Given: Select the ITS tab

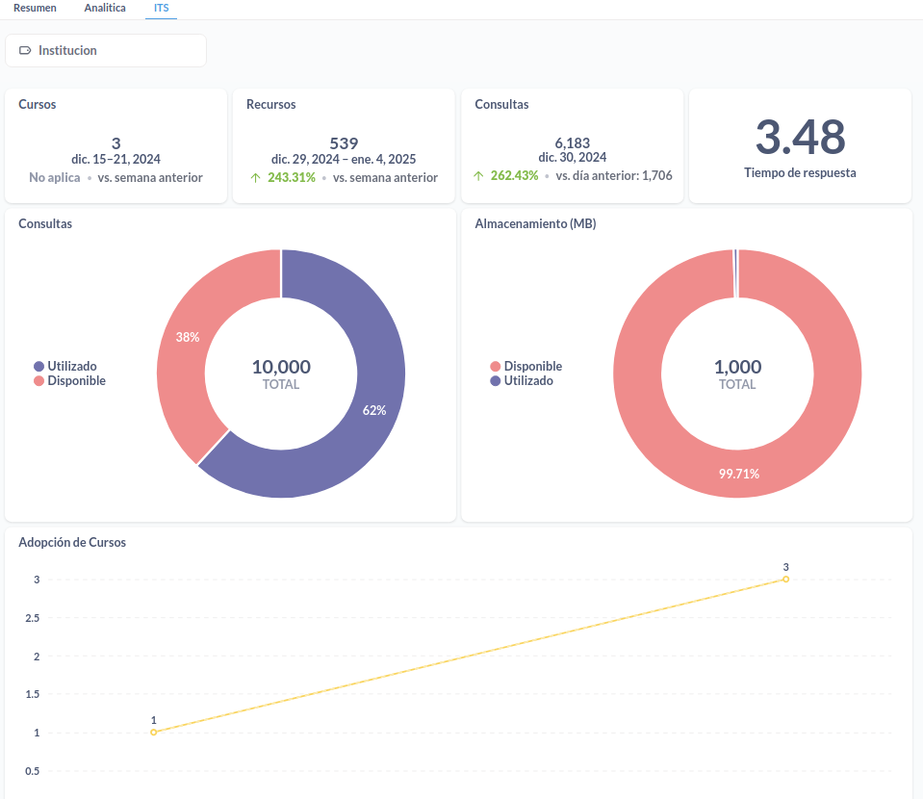Looking at the screenshot, I should tap(161, 8).
